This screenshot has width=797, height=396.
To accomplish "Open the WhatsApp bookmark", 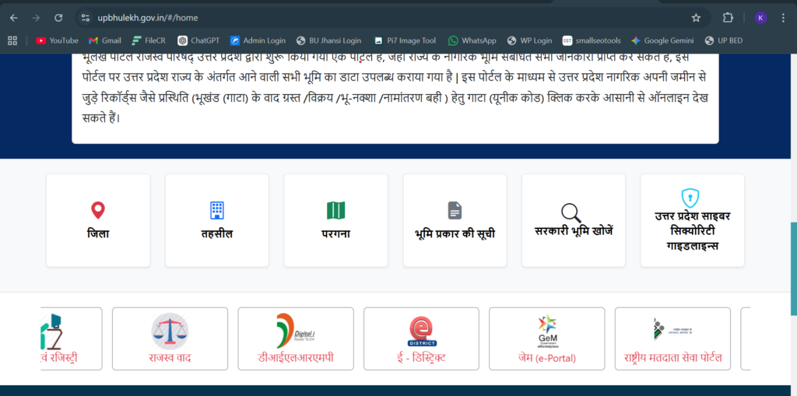I will tap(472, 40).
